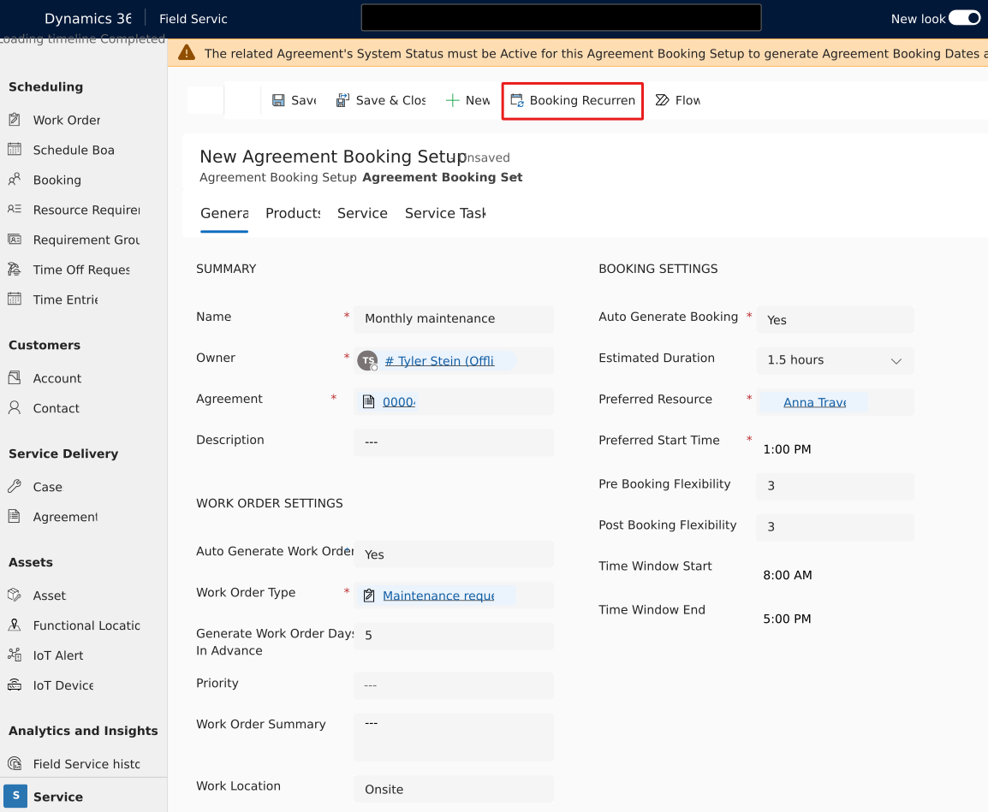Click the IoT Alert icon
This screenshot has height=812, width=988.
tap(15, 655)
